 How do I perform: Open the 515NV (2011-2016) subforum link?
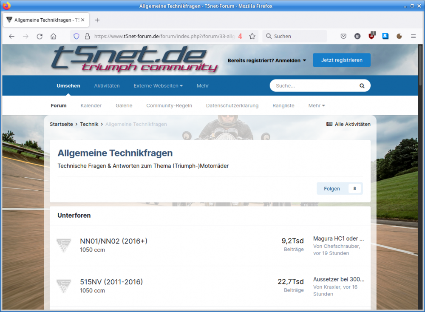coord(111,282)
